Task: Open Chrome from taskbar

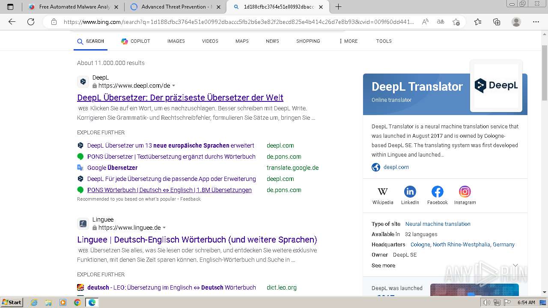Action: [x=77, y=302]
